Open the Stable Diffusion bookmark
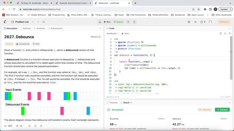Screen dimensions: 234x131 [37, 15]
